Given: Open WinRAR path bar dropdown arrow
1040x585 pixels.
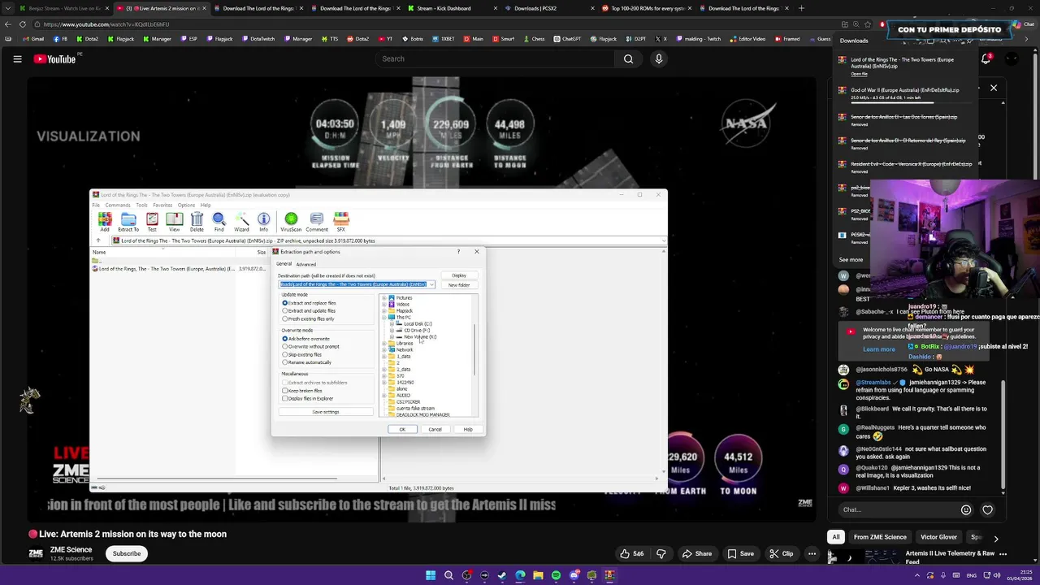Looking at the screenshot, I should click(663, 240).
